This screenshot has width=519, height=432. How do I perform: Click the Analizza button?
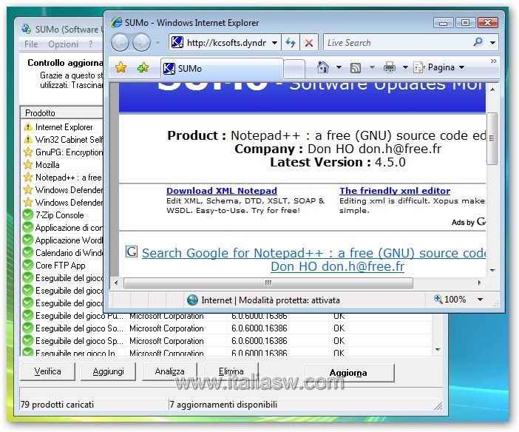(x=169, y=371)
